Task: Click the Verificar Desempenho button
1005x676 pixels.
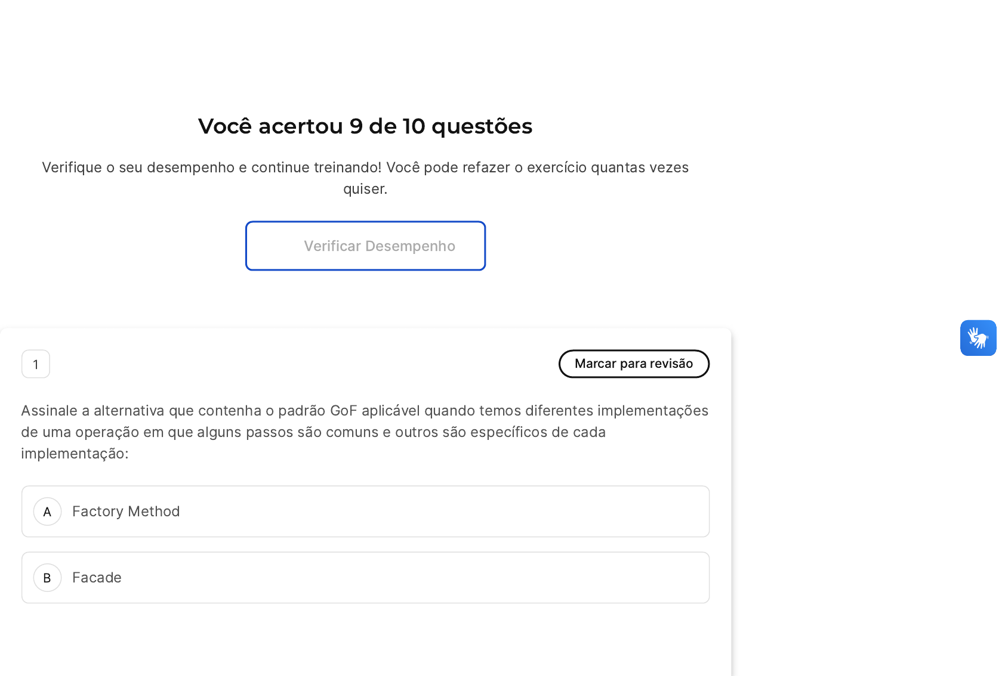Action: pos(365,246)
